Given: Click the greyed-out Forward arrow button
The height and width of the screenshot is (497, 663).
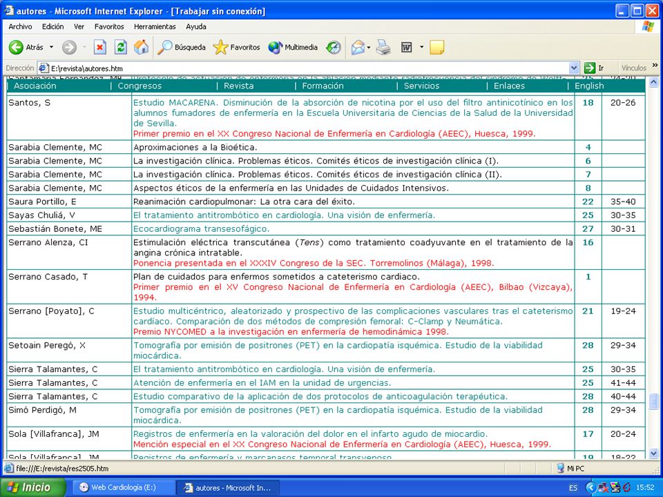Looking at the screenshot, I should [x=69, y=48].
